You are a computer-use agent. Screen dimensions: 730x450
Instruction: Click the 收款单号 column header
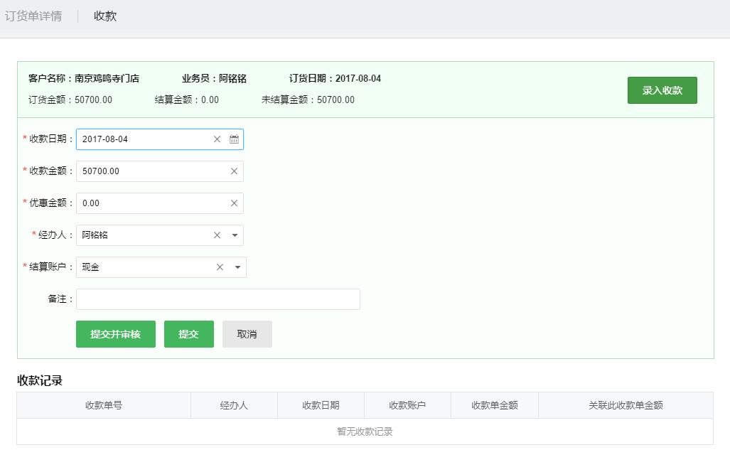point(104,405)
